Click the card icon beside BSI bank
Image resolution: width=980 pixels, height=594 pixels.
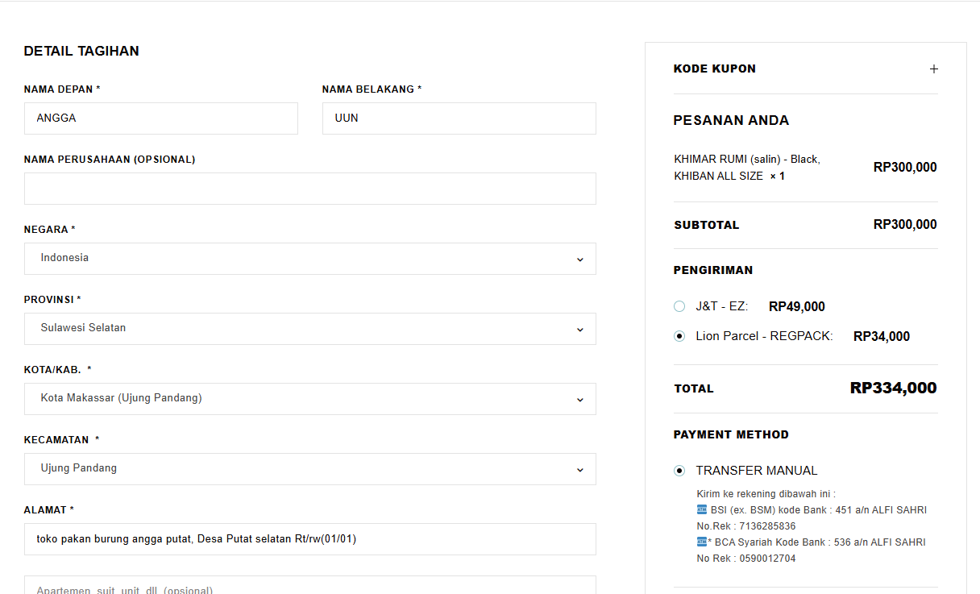tap(702, 509)
